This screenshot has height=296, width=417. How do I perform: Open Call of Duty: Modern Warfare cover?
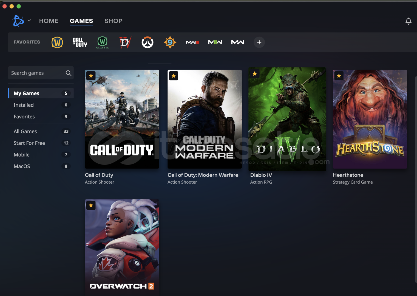(x=205, y=119)
